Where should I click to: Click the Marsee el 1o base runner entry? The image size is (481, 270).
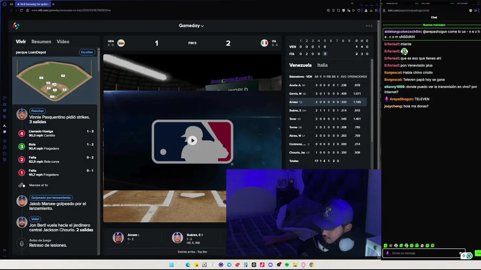[x=38, y=185]
